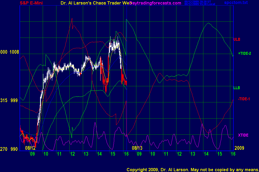
Task: Click the 999 price axis label
Action: point(14,101)
